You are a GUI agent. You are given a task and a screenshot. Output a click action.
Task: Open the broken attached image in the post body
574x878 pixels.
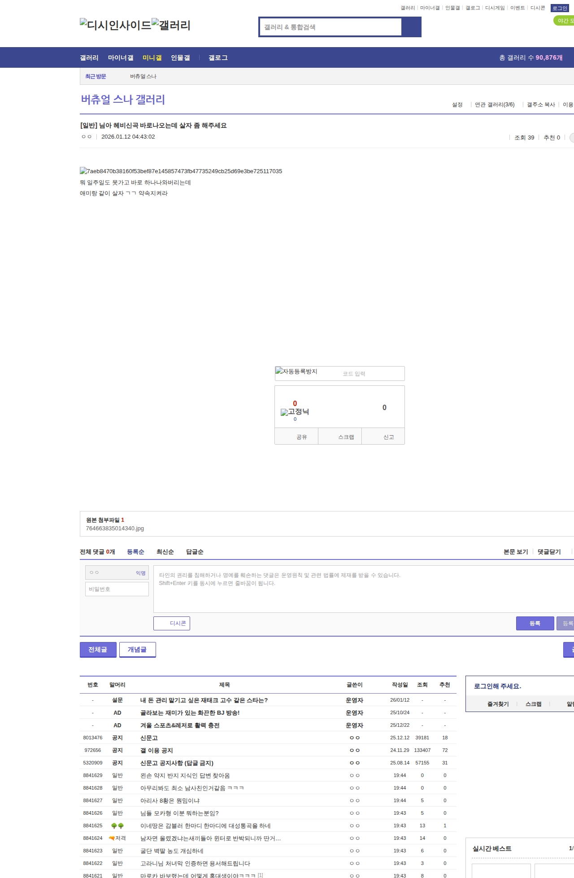pyautogui.click(x=181, y=171)
